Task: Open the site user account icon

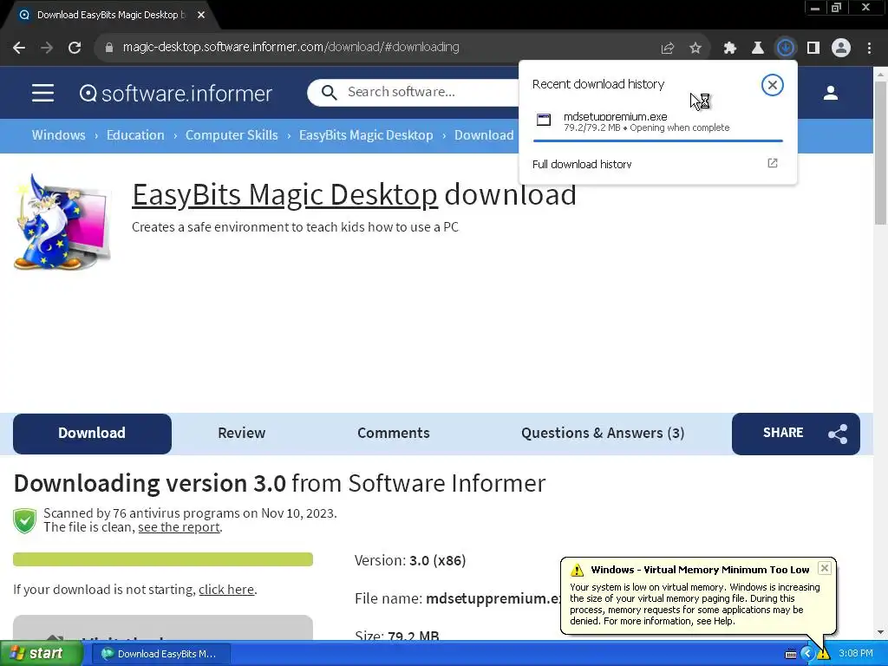Action: point(830,93)
